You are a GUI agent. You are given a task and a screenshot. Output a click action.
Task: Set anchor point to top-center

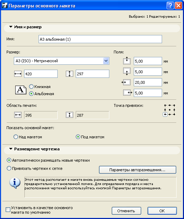169,105
